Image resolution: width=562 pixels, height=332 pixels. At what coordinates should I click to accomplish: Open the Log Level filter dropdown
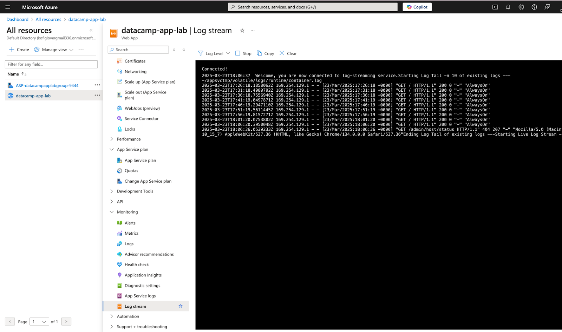(214, 53)
